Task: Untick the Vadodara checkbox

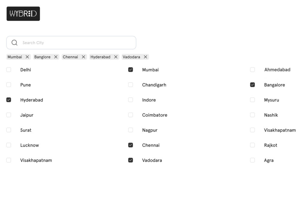Action: tap(131, 160)
